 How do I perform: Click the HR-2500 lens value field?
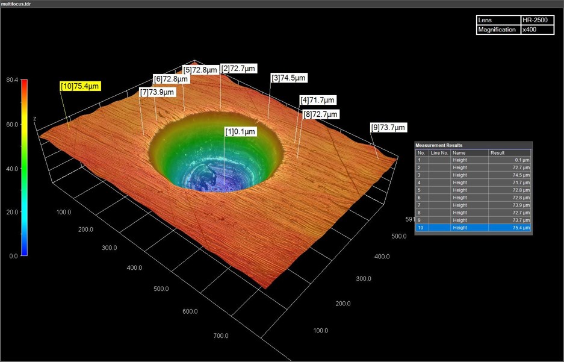[537, 20]
